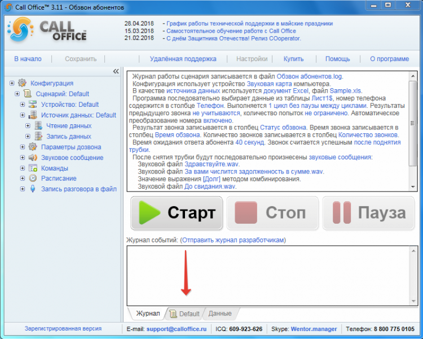423x339 pixels.
Task: Click the Источник данных: Default tree label
Action: tap(78, 115)
